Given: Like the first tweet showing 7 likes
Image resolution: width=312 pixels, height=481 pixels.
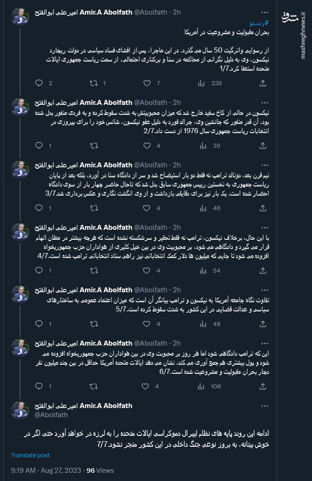Looking at the screenshot, I should [x=147, y=83].
